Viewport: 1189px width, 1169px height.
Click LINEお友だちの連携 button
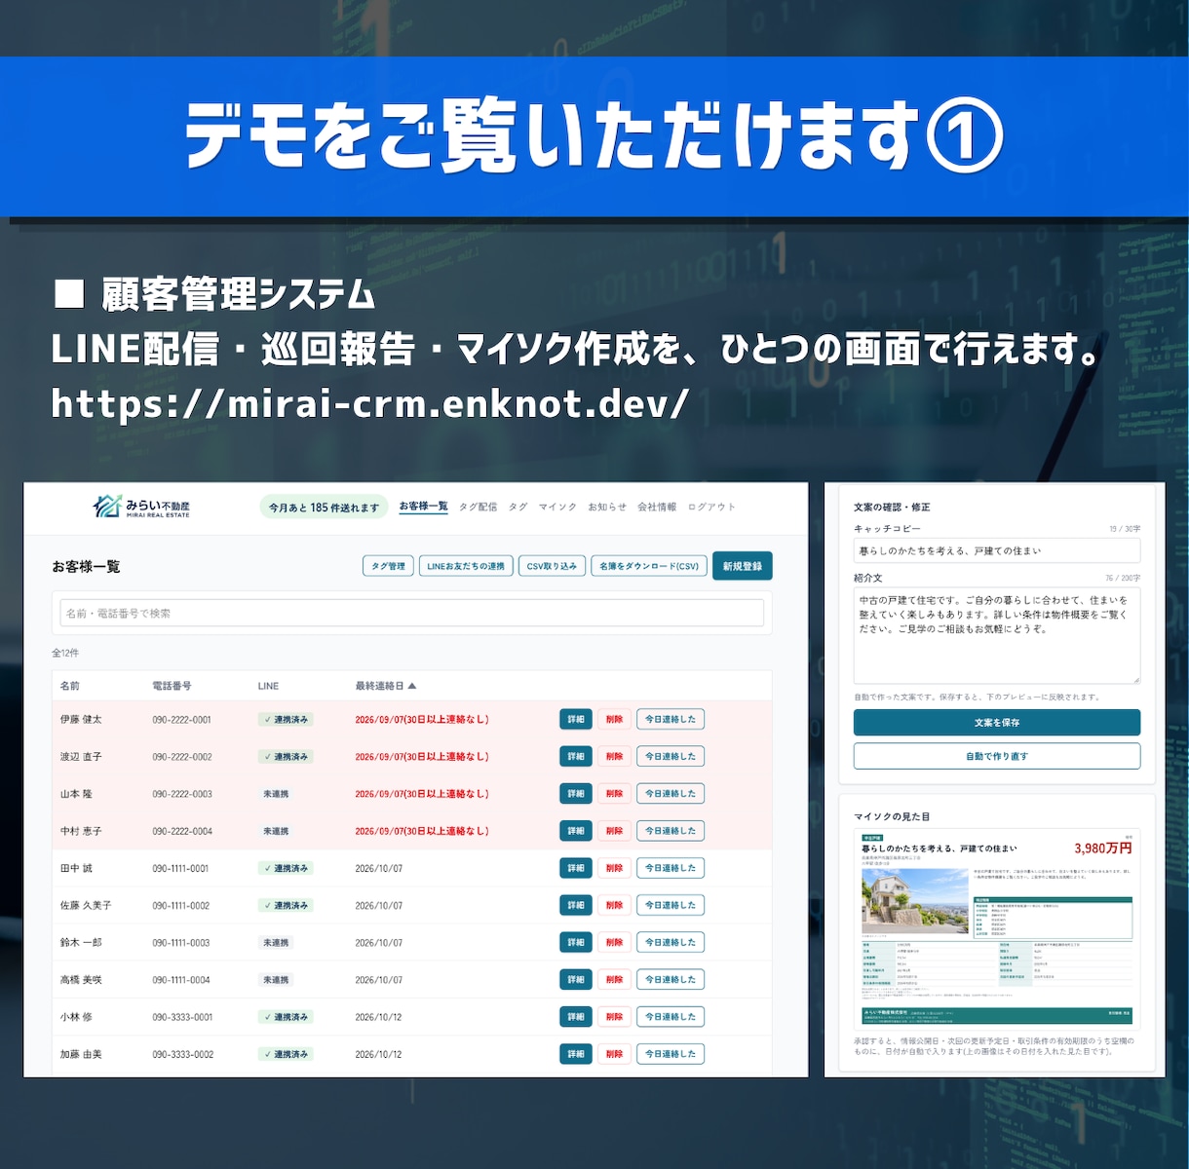point(466,566)
